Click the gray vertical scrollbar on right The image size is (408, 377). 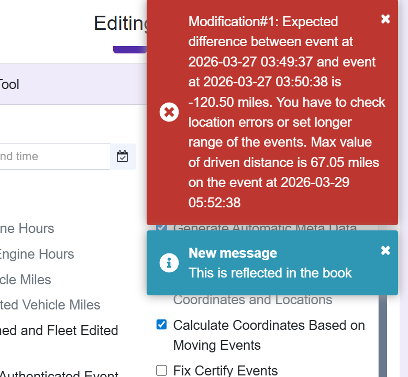point(383,336)
